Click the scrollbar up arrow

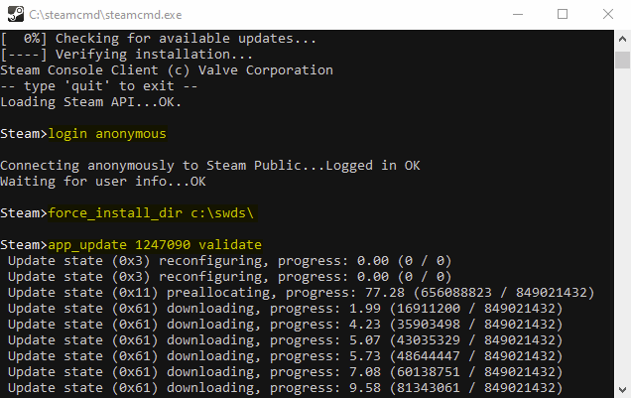(x=622, y=38)
